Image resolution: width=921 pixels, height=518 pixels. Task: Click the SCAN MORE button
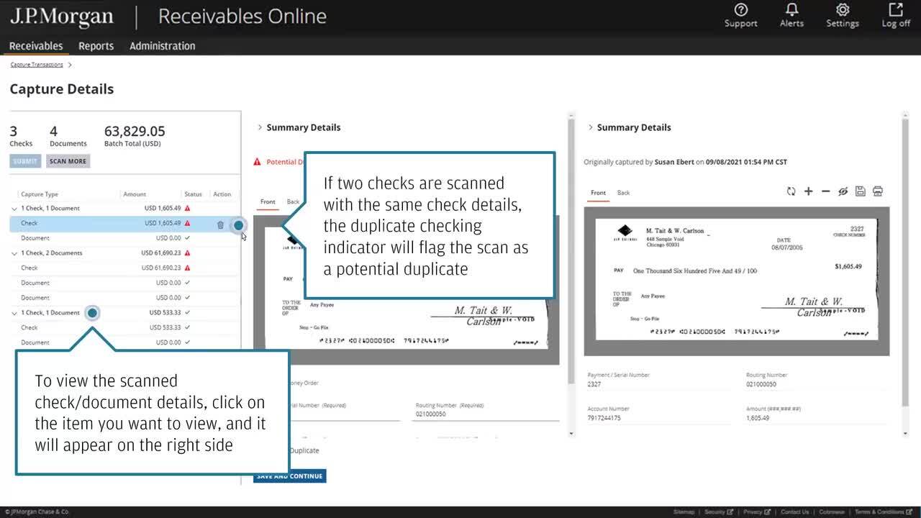(x=68, y=161)
